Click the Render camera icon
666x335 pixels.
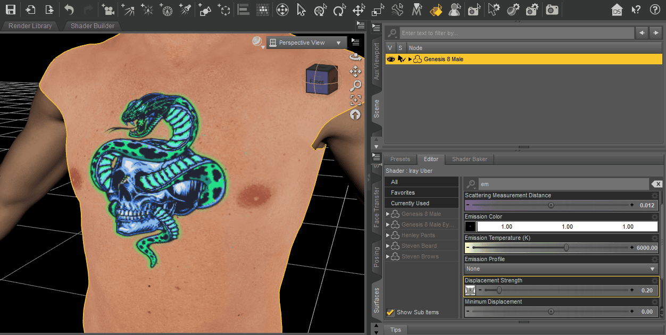pos(552,9)
